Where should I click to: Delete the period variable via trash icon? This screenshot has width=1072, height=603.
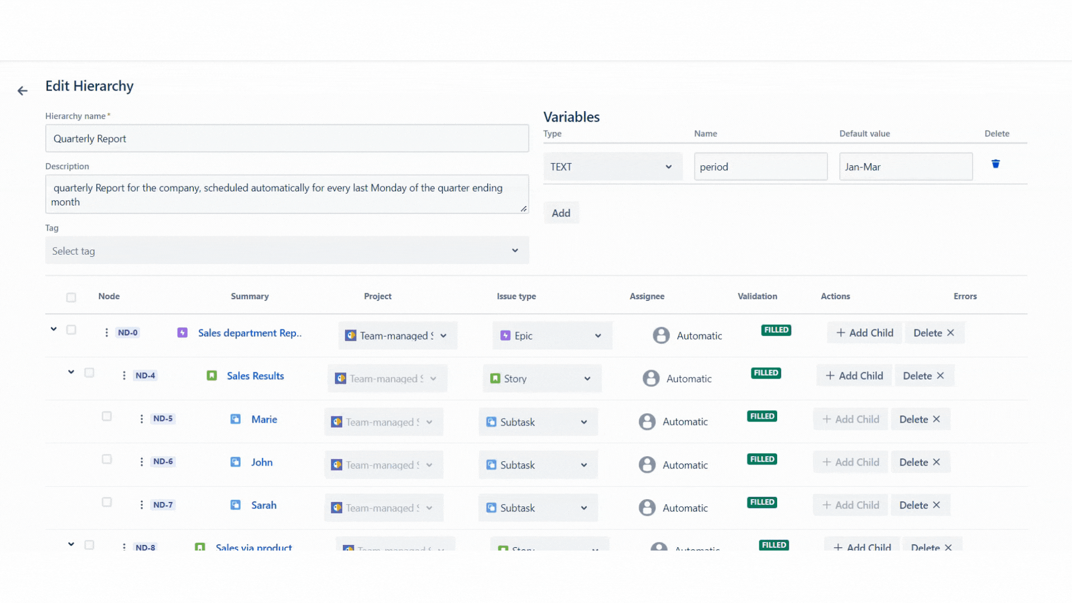point(996,164)
